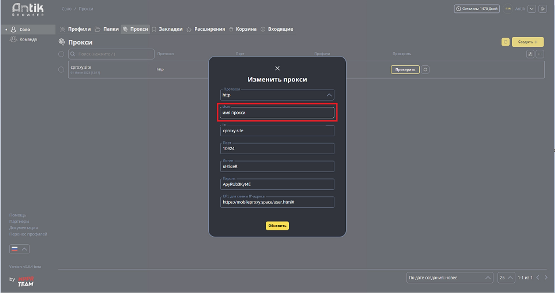Open the language flag selector
The height and width of the screenshot is (293, 555).
point(19,249)
